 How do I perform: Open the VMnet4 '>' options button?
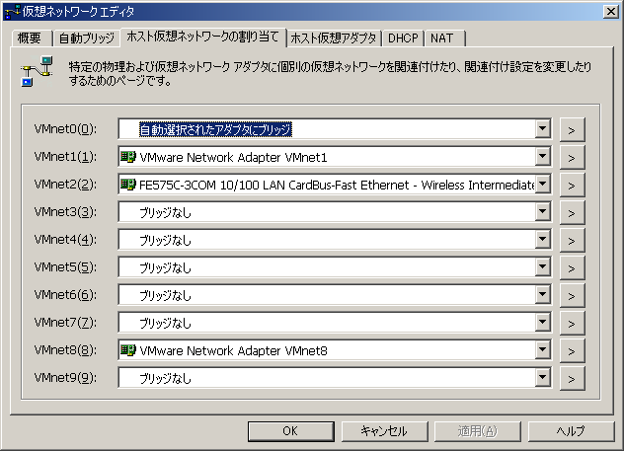[573, 240]
